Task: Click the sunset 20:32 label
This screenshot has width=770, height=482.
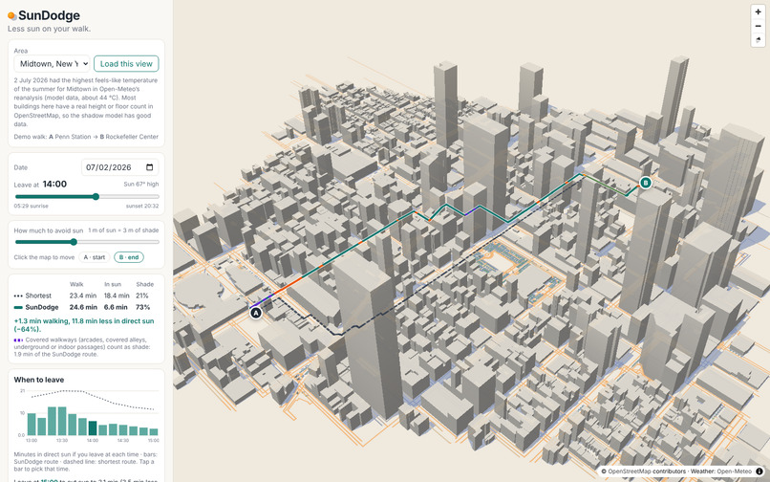Action: 142,206
